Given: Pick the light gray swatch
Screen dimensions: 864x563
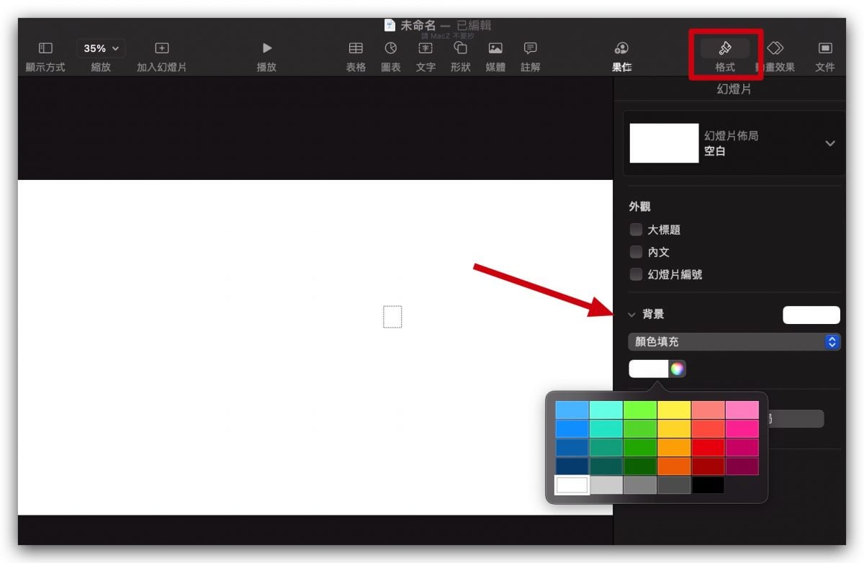Looking at the screenshot, I should pos(606,485).
